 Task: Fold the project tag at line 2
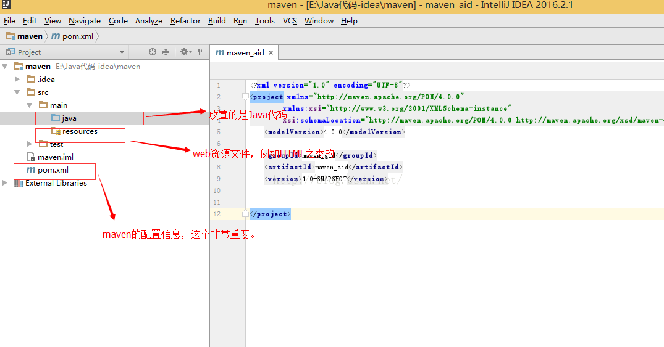coord(245,97)
